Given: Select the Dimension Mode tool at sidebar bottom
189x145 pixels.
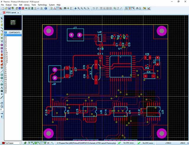Looking at the screenshot, I should click(x=2, y=98).
